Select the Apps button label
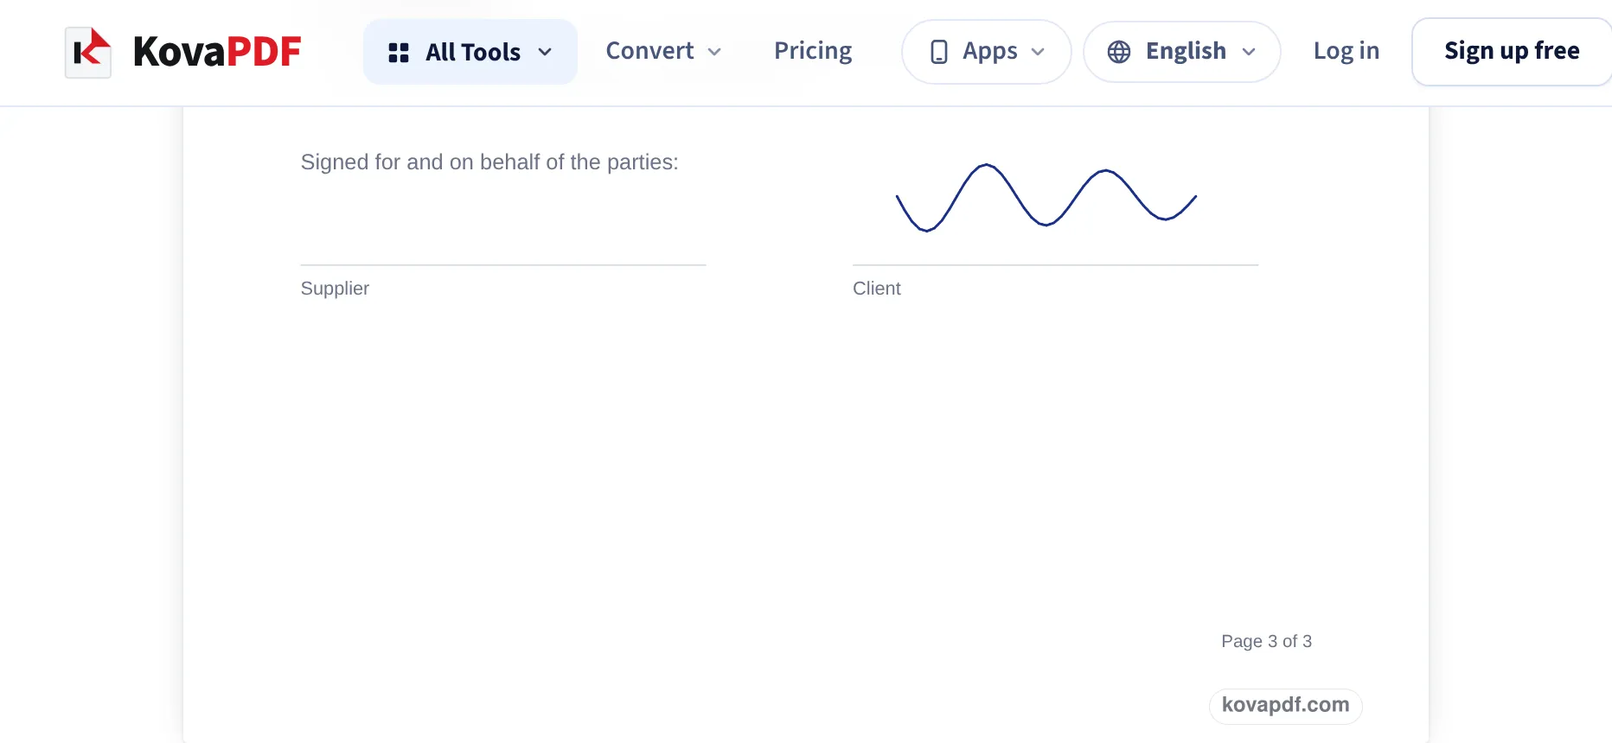This screenshot has height=743, width=1612. (x=990, y=51)
